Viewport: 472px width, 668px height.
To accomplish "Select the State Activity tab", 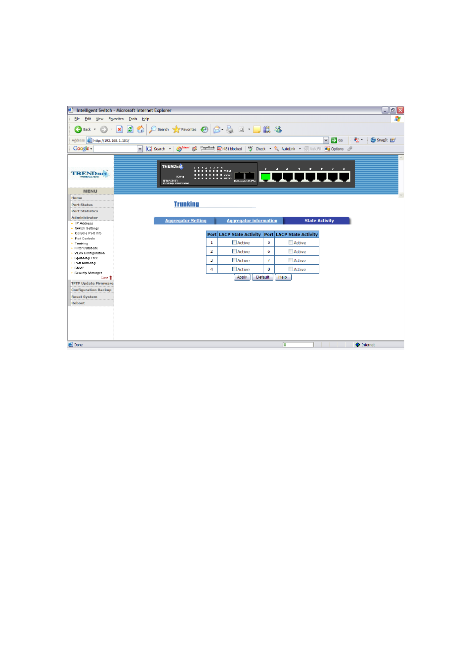I will (x=319, y=221).
